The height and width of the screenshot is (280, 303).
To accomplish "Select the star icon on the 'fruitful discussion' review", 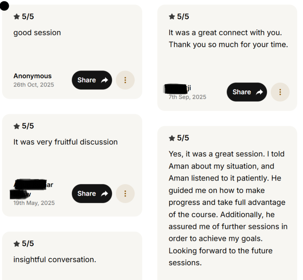I will (16, 126).
